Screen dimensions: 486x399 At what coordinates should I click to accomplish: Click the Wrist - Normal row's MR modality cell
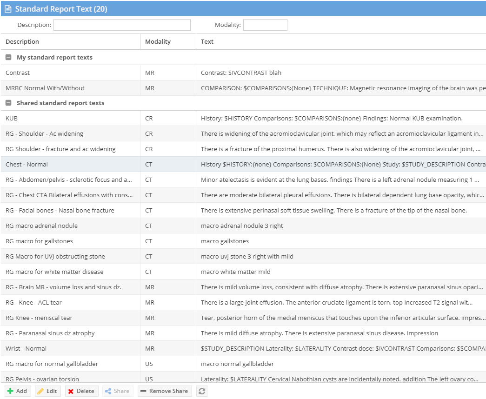tap(168, 348)
